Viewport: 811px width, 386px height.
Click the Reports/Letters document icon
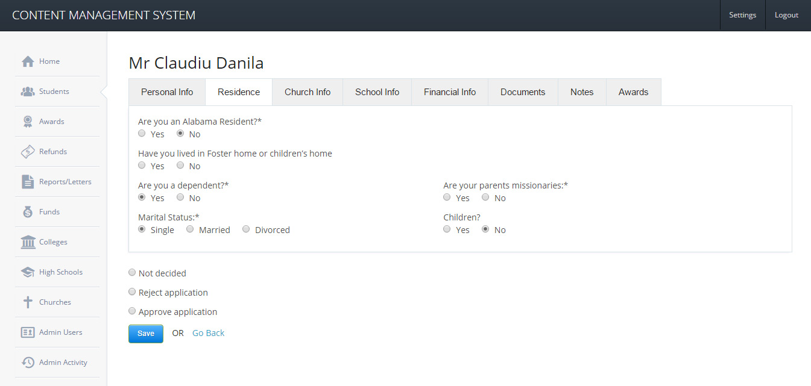28,182
